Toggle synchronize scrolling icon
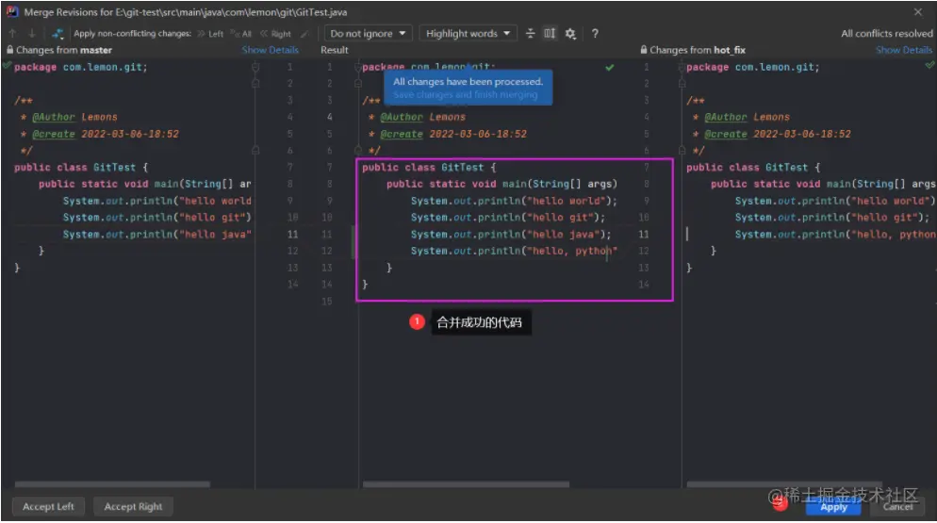 click(x=550, y=34)
